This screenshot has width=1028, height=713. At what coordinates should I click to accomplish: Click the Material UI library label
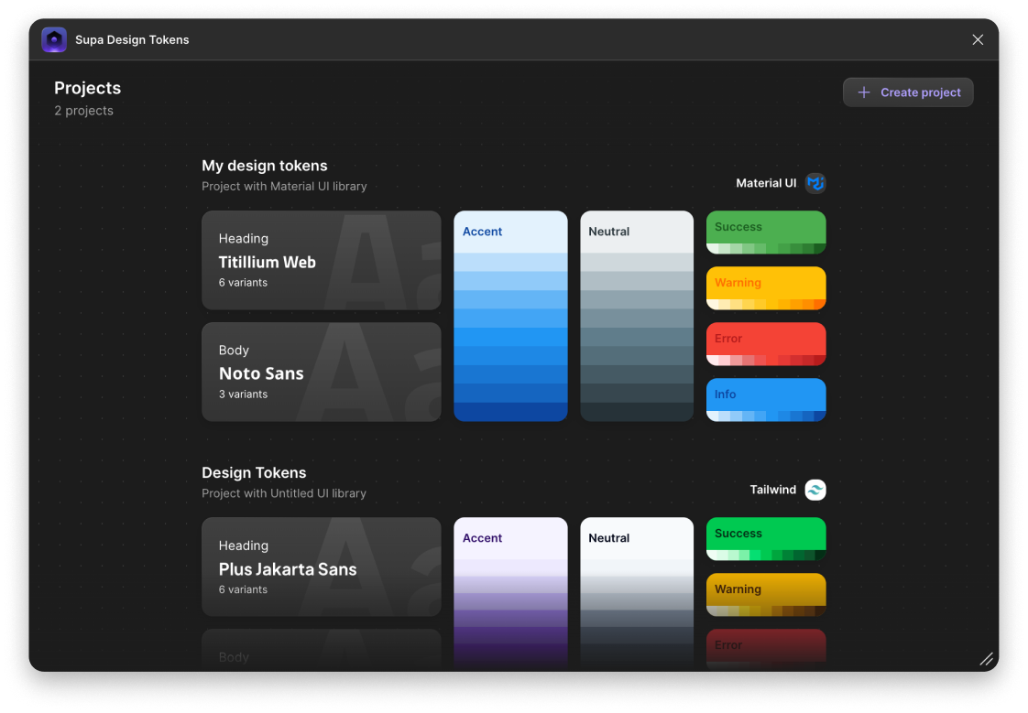[x=766, y=183]
